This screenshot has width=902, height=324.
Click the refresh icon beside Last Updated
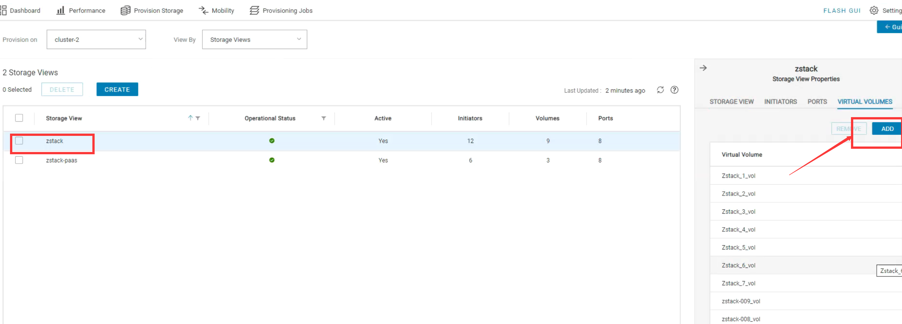660,90
